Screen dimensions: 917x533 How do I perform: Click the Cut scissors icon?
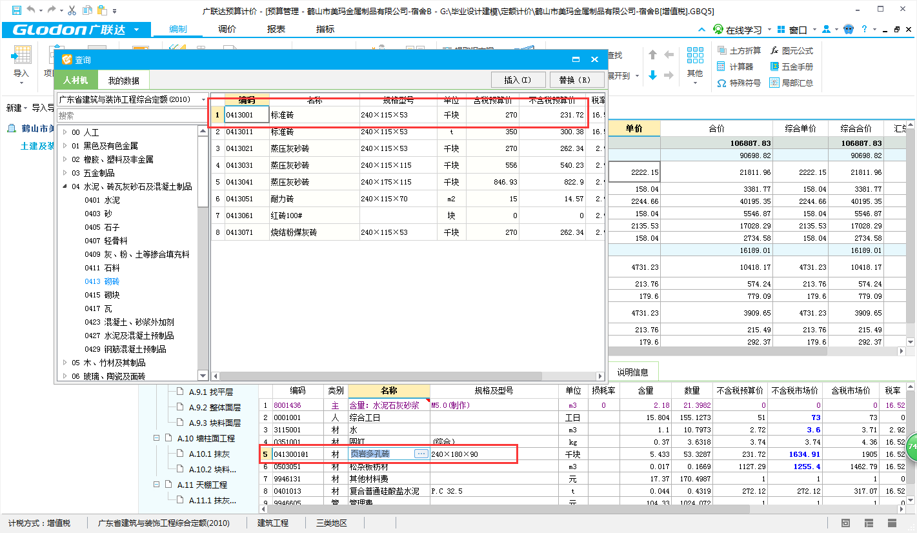point(72,10)
